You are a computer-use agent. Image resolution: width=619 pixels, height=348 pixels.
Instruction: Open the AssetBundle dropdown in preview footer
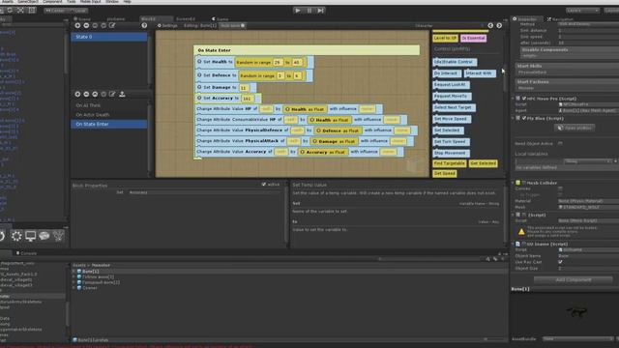[x=577, y=339]
